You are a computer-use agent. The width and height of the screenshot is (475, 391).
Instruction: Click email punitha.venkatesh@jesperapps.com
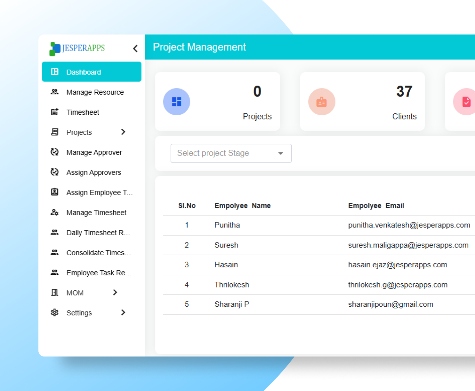coord(409,225)
